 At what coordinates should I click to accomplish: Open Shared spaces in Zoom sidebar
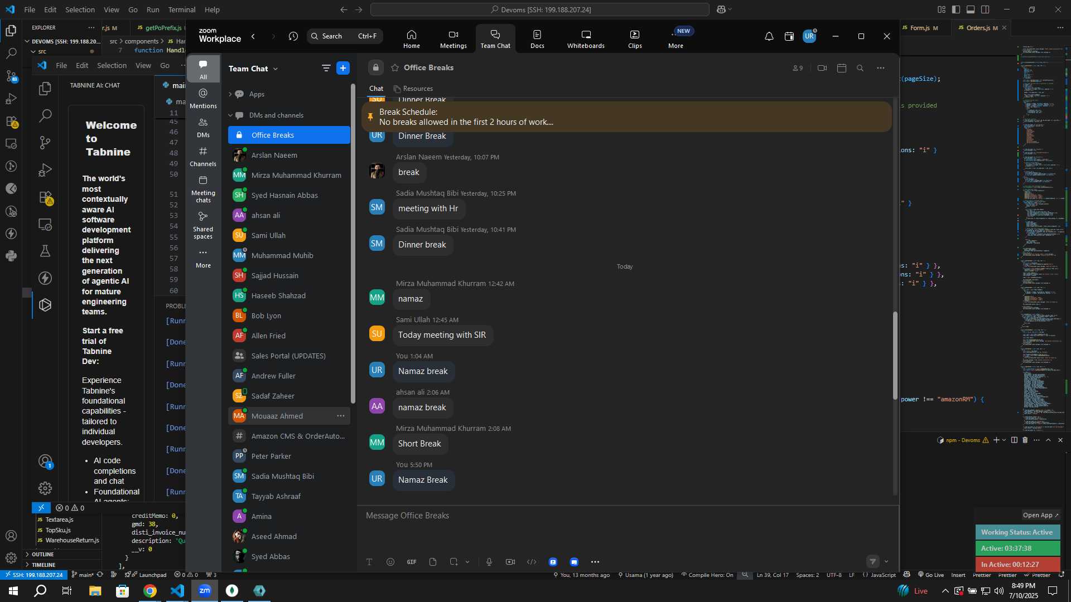[x=203, y=226]
